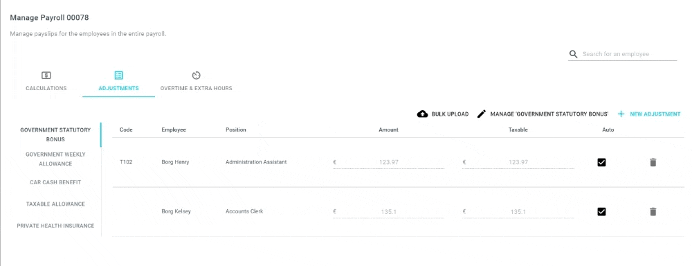Click the Employee column header
692x266 pixels.
[174, 130]
